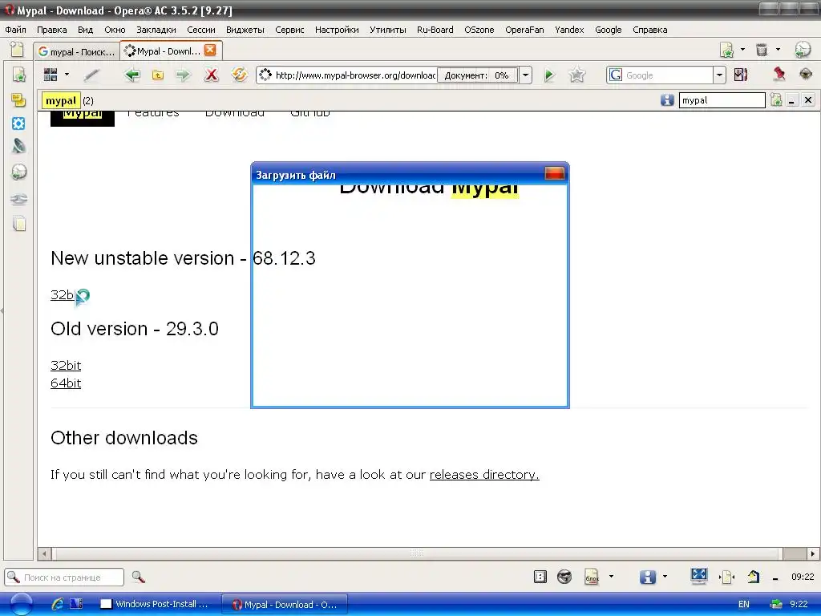Go back with the green left arrow

[132, 75]
